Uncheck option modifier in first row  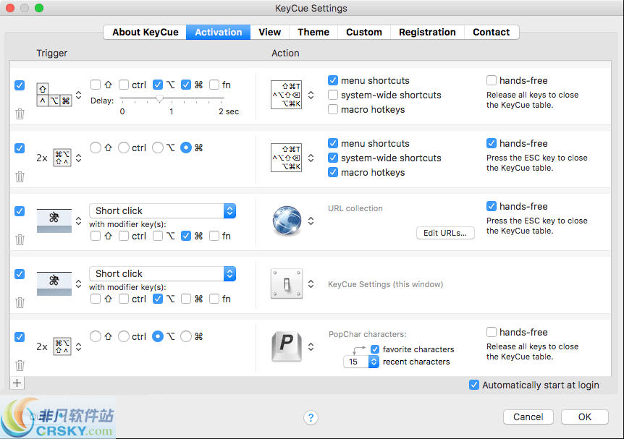[x=158, y=85]
